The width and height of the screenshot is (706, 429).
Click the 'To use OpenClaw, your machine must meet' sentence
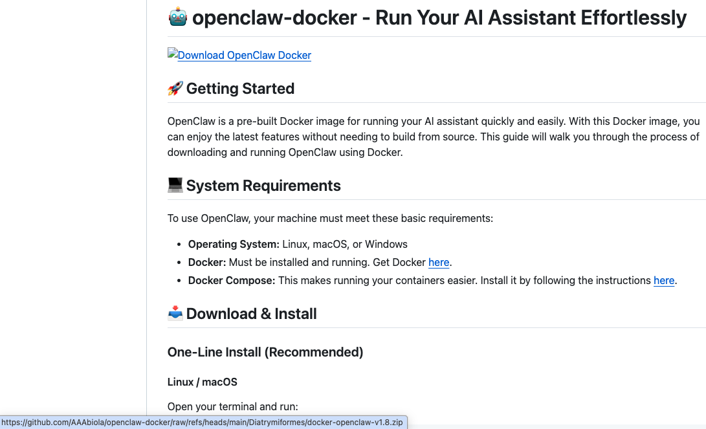coord(330,219)
